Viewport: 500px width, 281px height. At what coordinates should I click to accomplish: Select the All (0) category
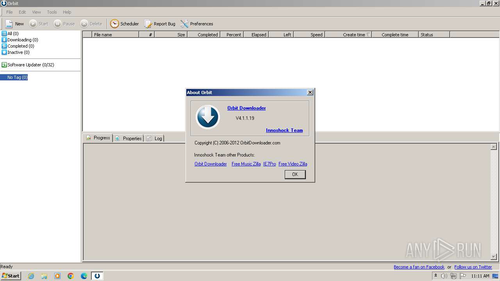click(x=10, y=34)
